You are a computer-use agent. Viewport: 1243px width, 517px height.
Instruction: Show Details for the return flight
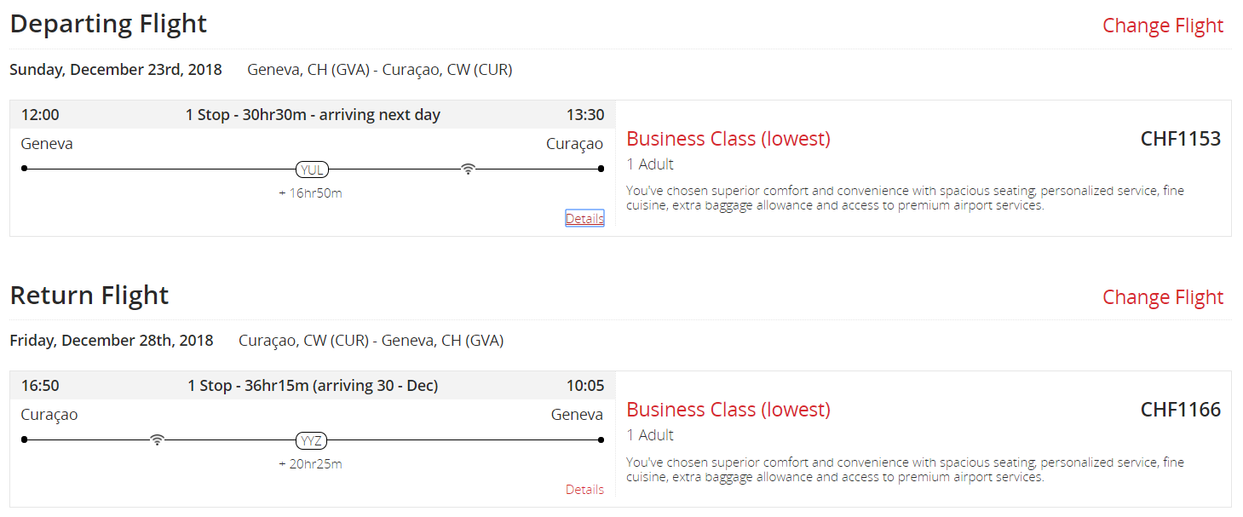coord(584,490)
